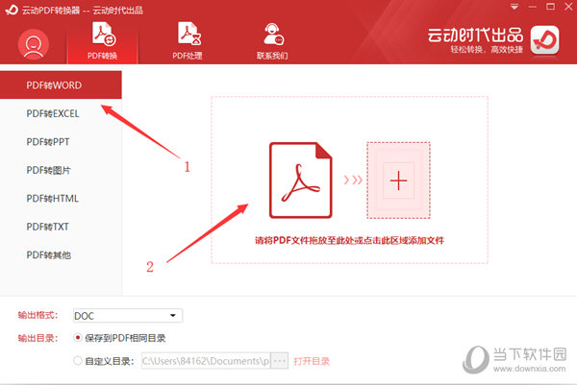Viewport: 577px width, 385px height.
Task: Browse with the ... folder button
Action: (x=279, y=361)
